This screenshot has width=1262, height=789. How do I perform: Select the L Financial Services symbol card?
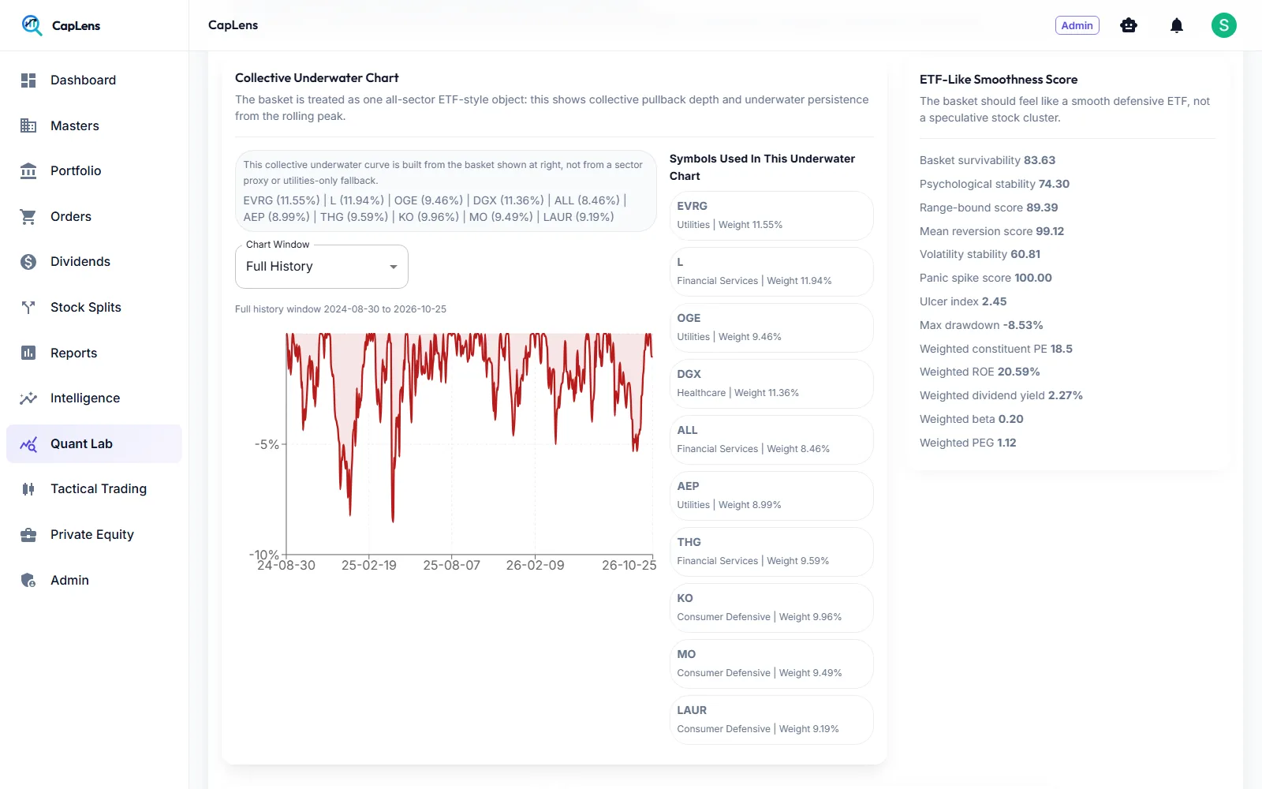771,271
